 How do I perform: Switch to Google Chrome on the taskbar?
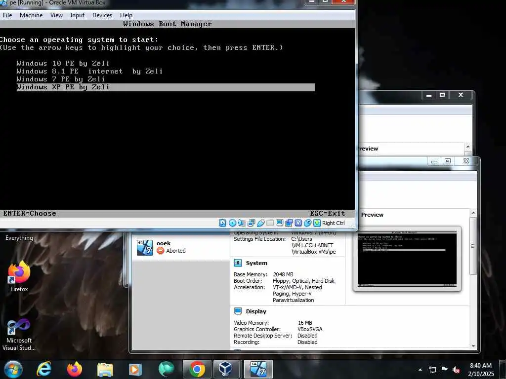[197, 369]
